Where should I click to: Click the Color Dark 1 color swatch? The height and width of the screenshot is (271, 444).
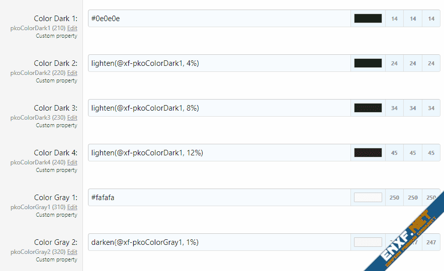(x=368, y=19)
